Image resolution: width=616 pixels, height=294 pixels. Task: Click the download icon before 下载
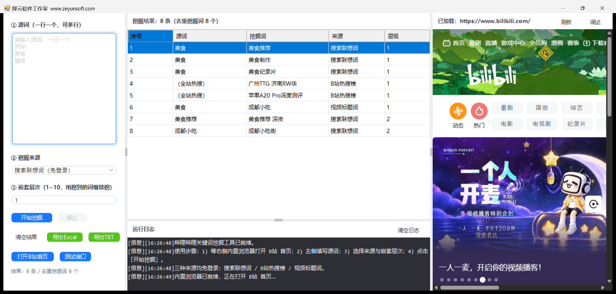(x=587, y=43)
